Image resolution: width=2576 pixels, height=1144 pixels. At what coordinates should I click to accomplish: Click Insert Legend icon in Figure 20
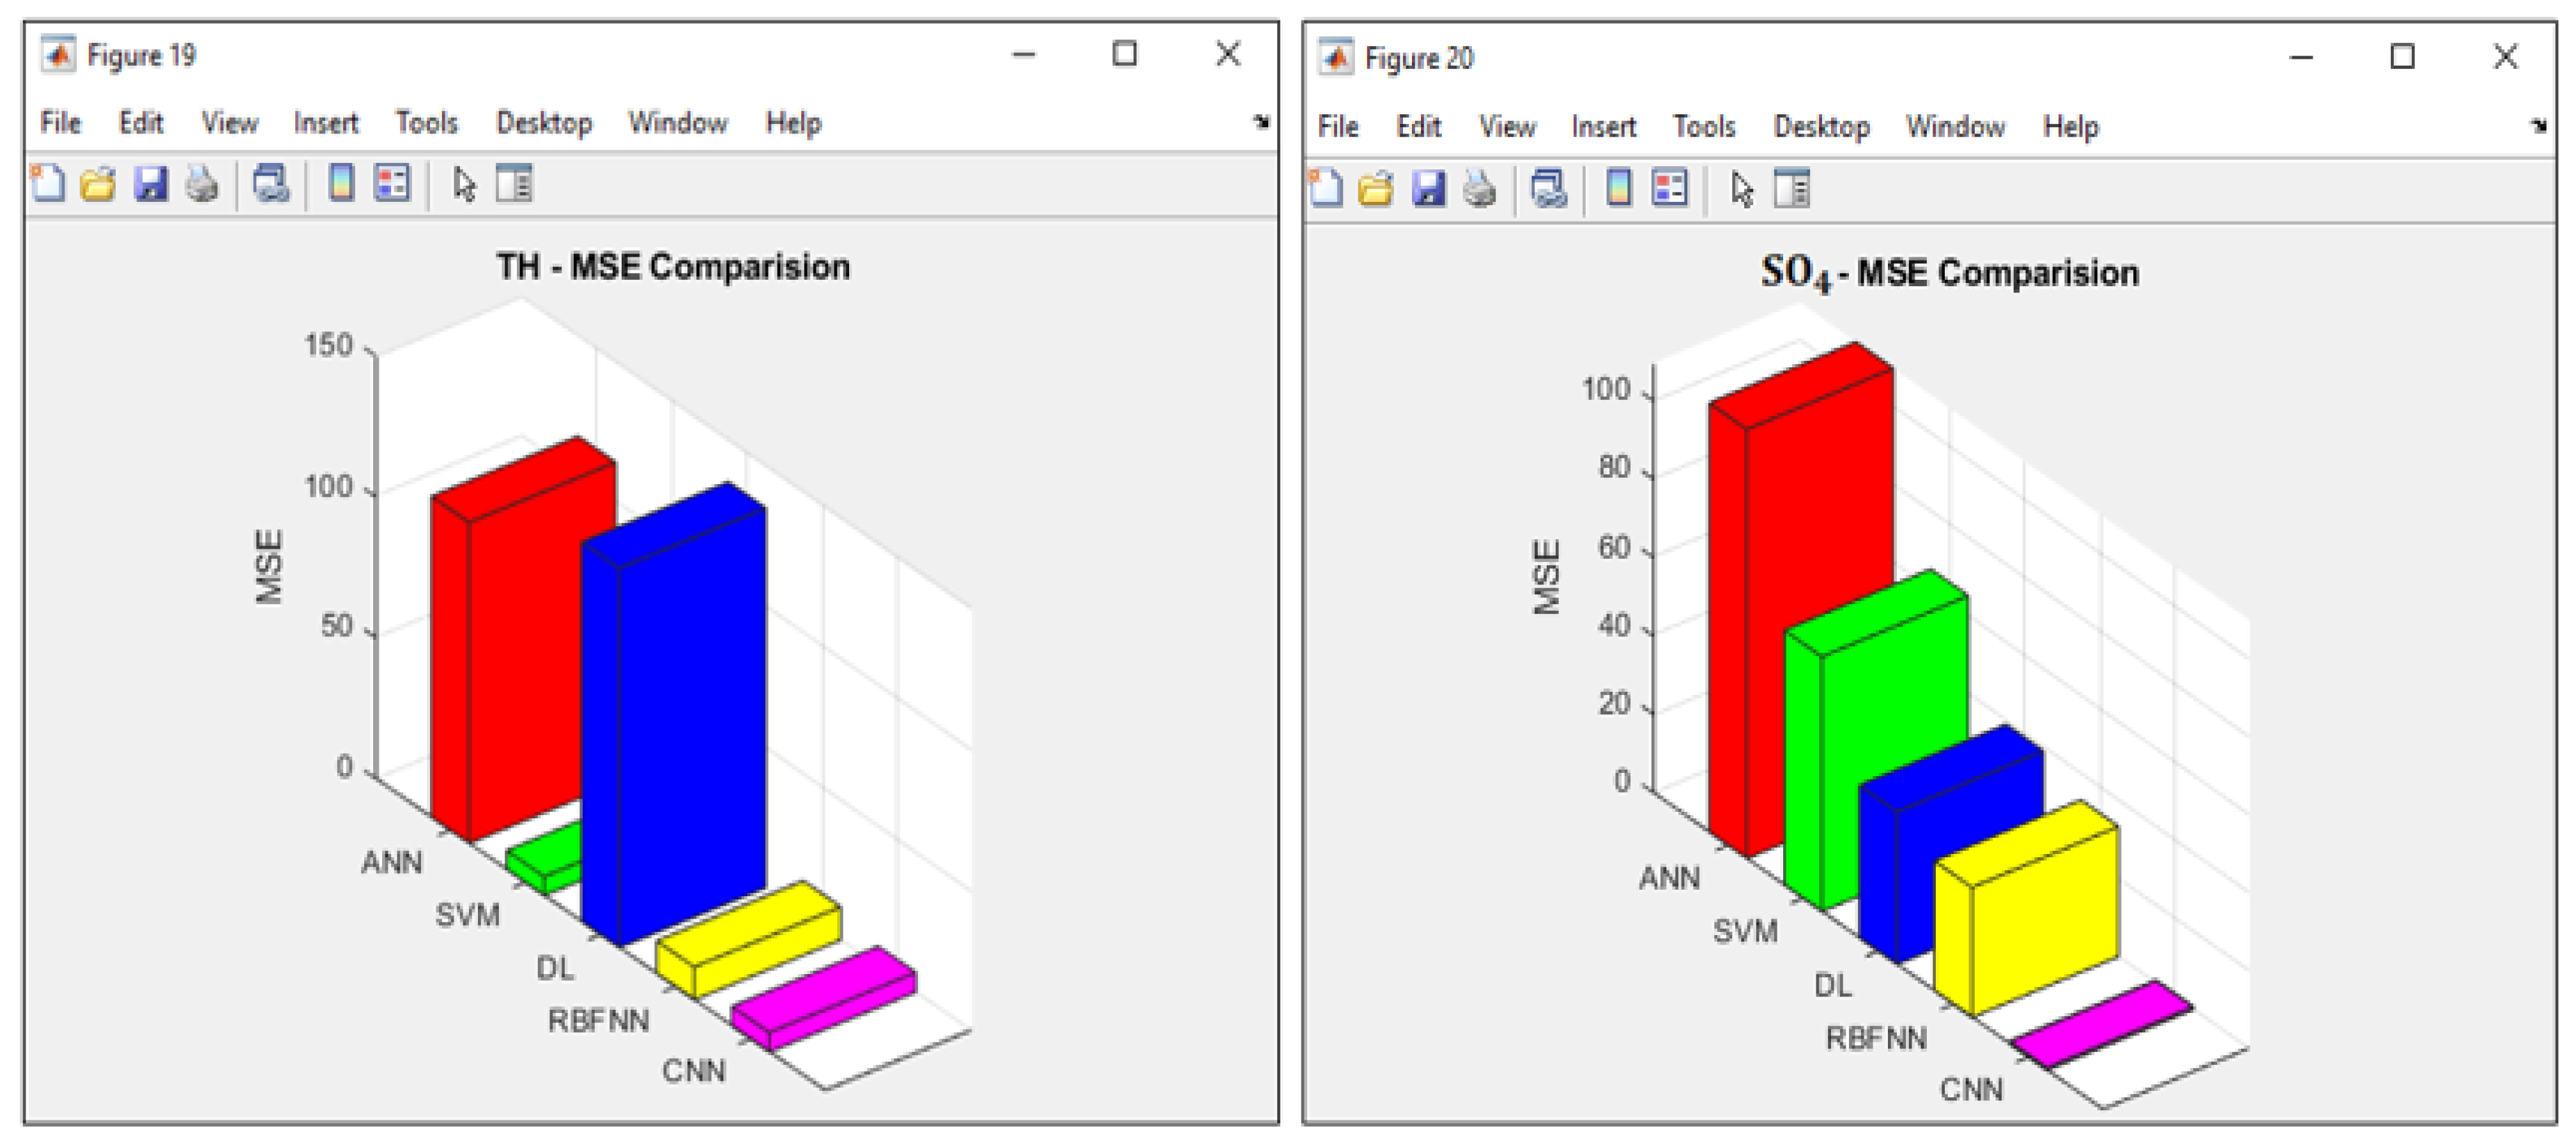click(1669, 188)
